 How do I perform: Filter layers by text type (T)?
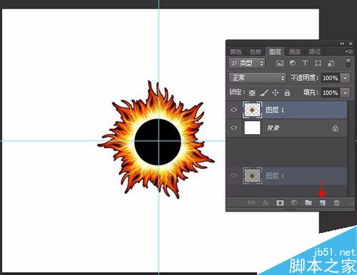(x=305, y=63)
